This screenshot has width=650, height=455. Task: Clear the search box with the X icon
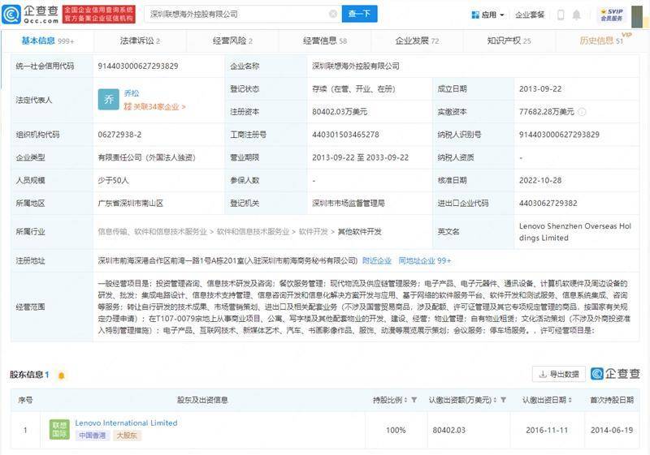pos(333,14)
